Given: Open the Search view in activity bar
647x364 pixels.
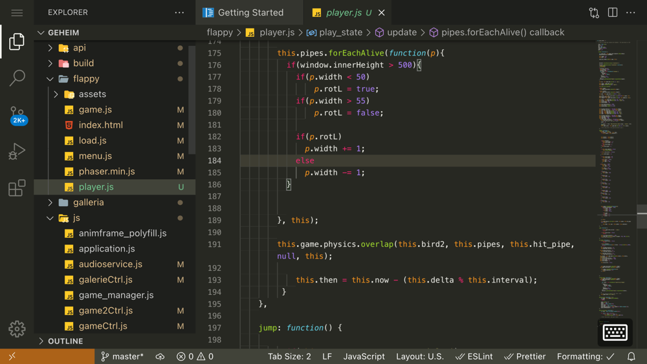Looking at the screenshot, I should 17,78.
